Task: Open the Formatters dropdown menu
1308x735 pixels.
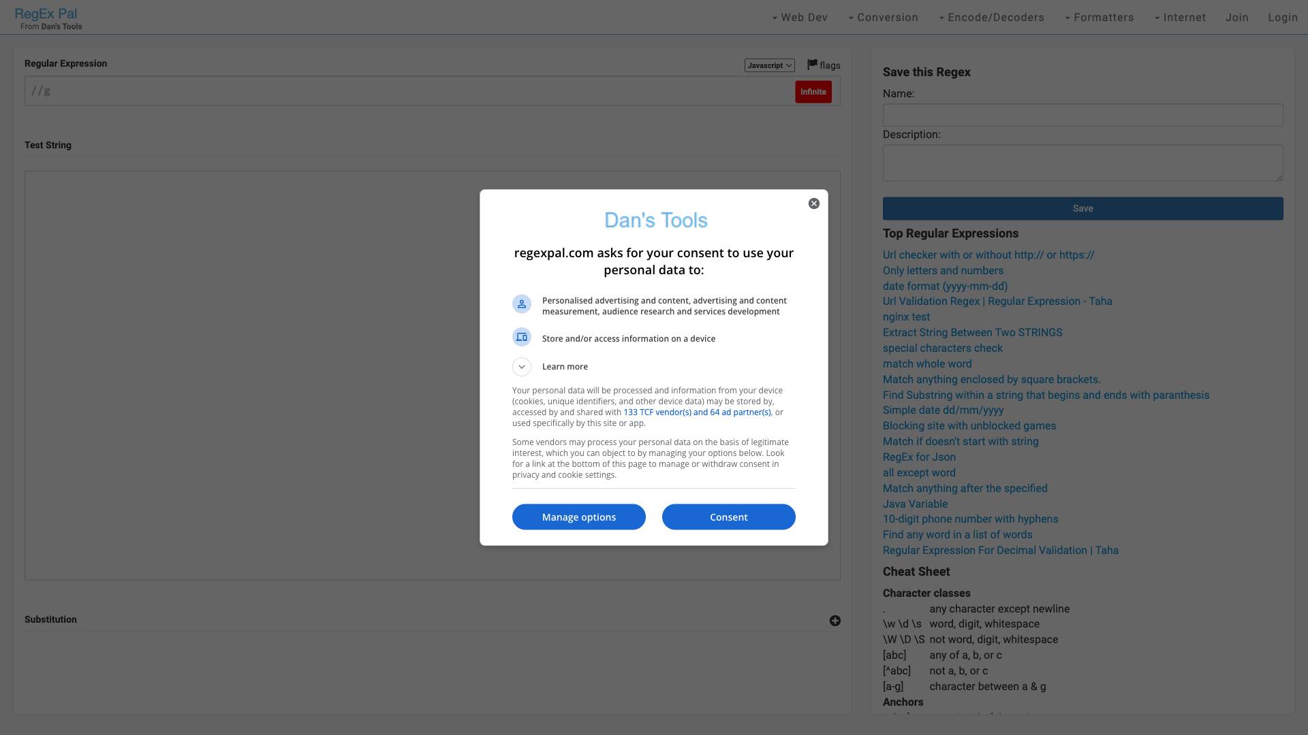Action: click(1100, 18)
